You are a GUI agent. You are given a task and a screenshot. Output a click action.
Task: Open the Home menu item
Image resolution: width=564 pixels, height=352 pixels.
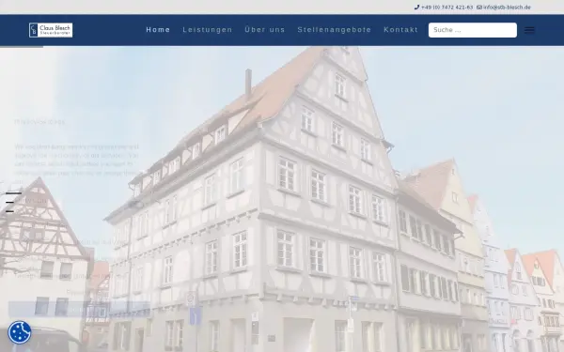tap(158, 30)
